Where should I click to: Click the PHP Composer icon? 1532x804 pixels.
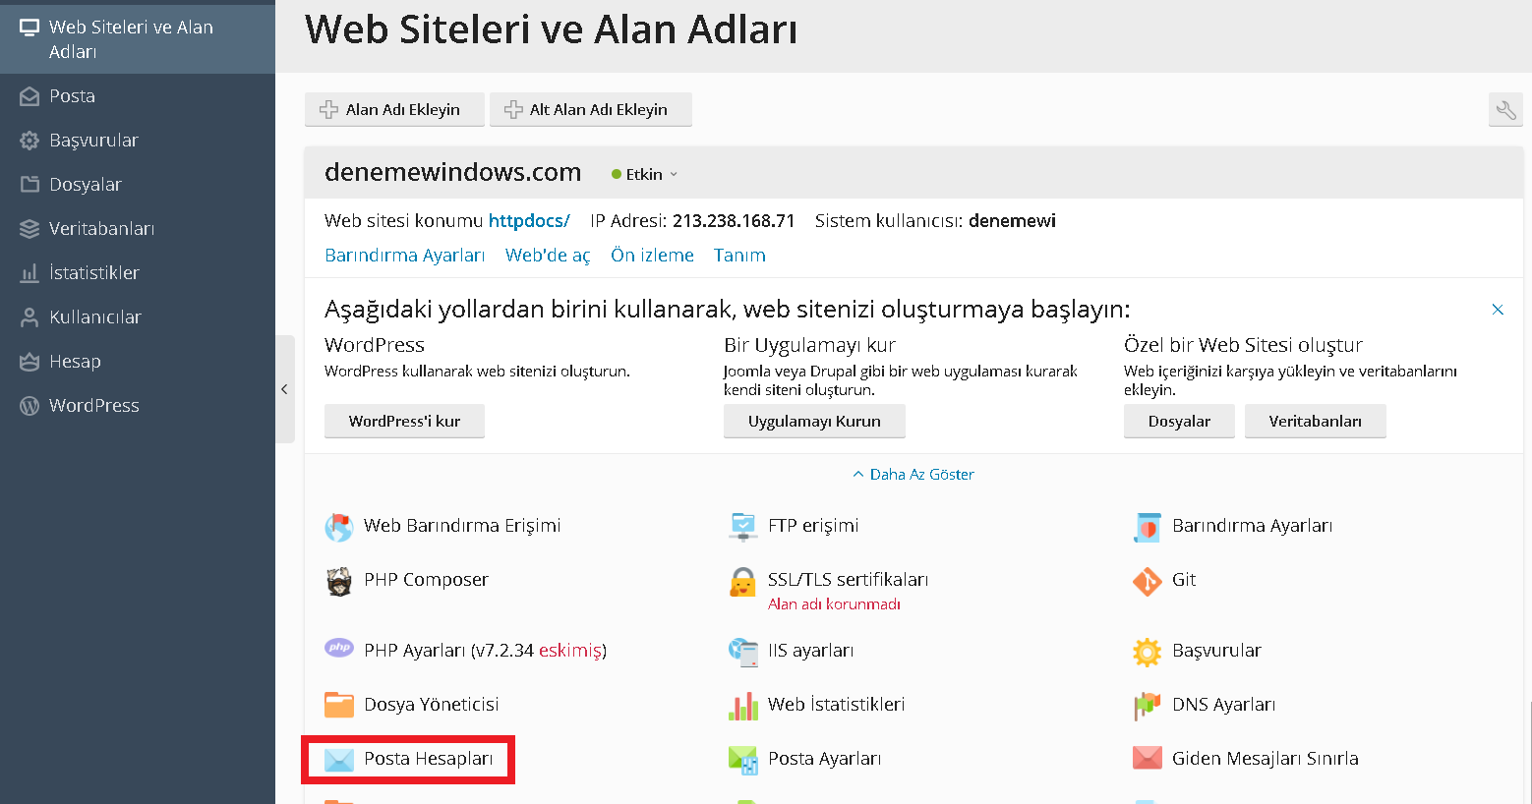point(339,581)
